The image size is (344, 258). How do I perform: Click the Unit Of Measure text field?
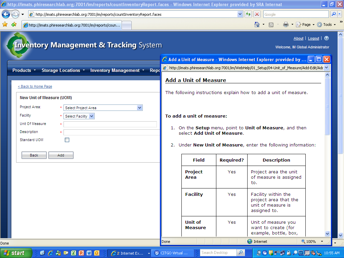(110, 124)
